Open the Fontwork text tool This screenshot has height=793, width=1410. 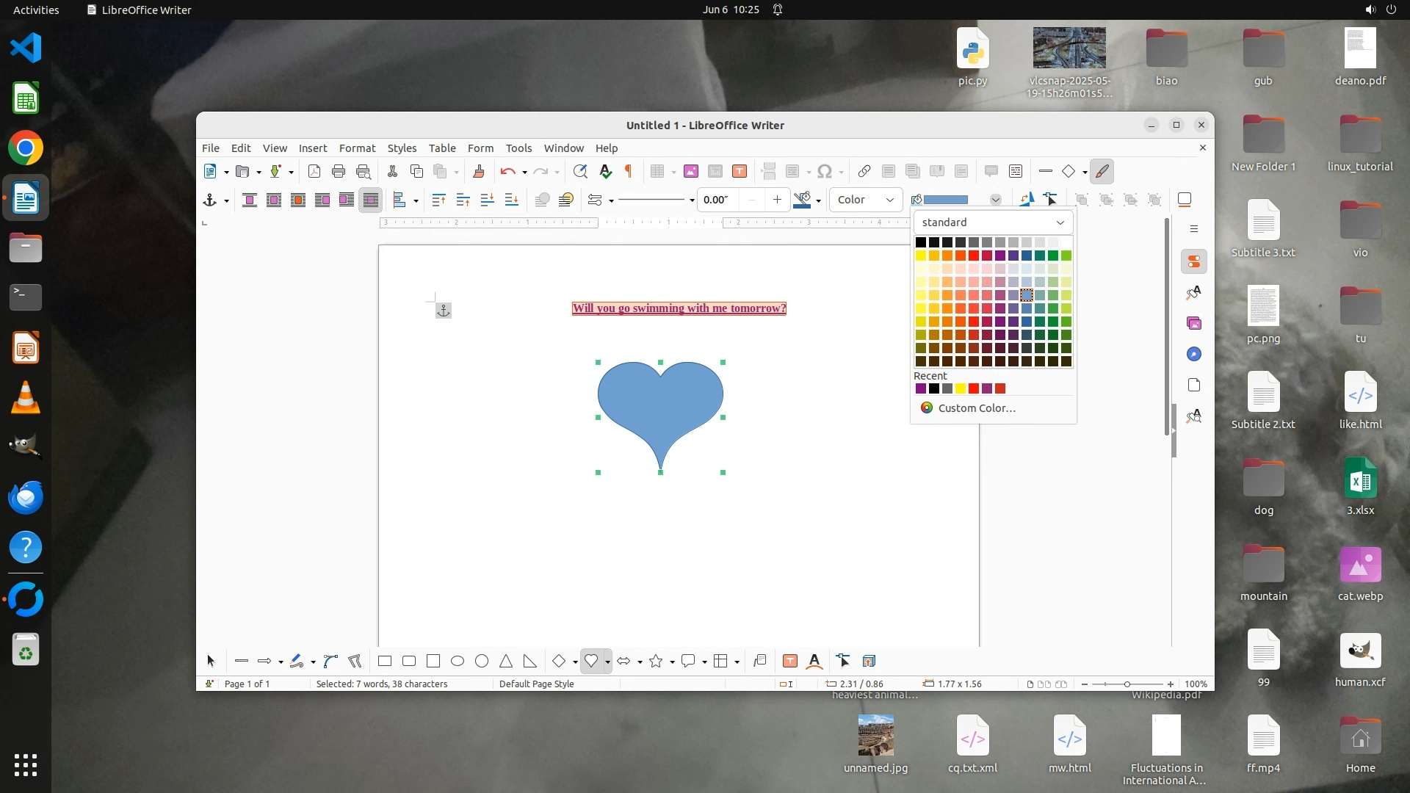814,661
